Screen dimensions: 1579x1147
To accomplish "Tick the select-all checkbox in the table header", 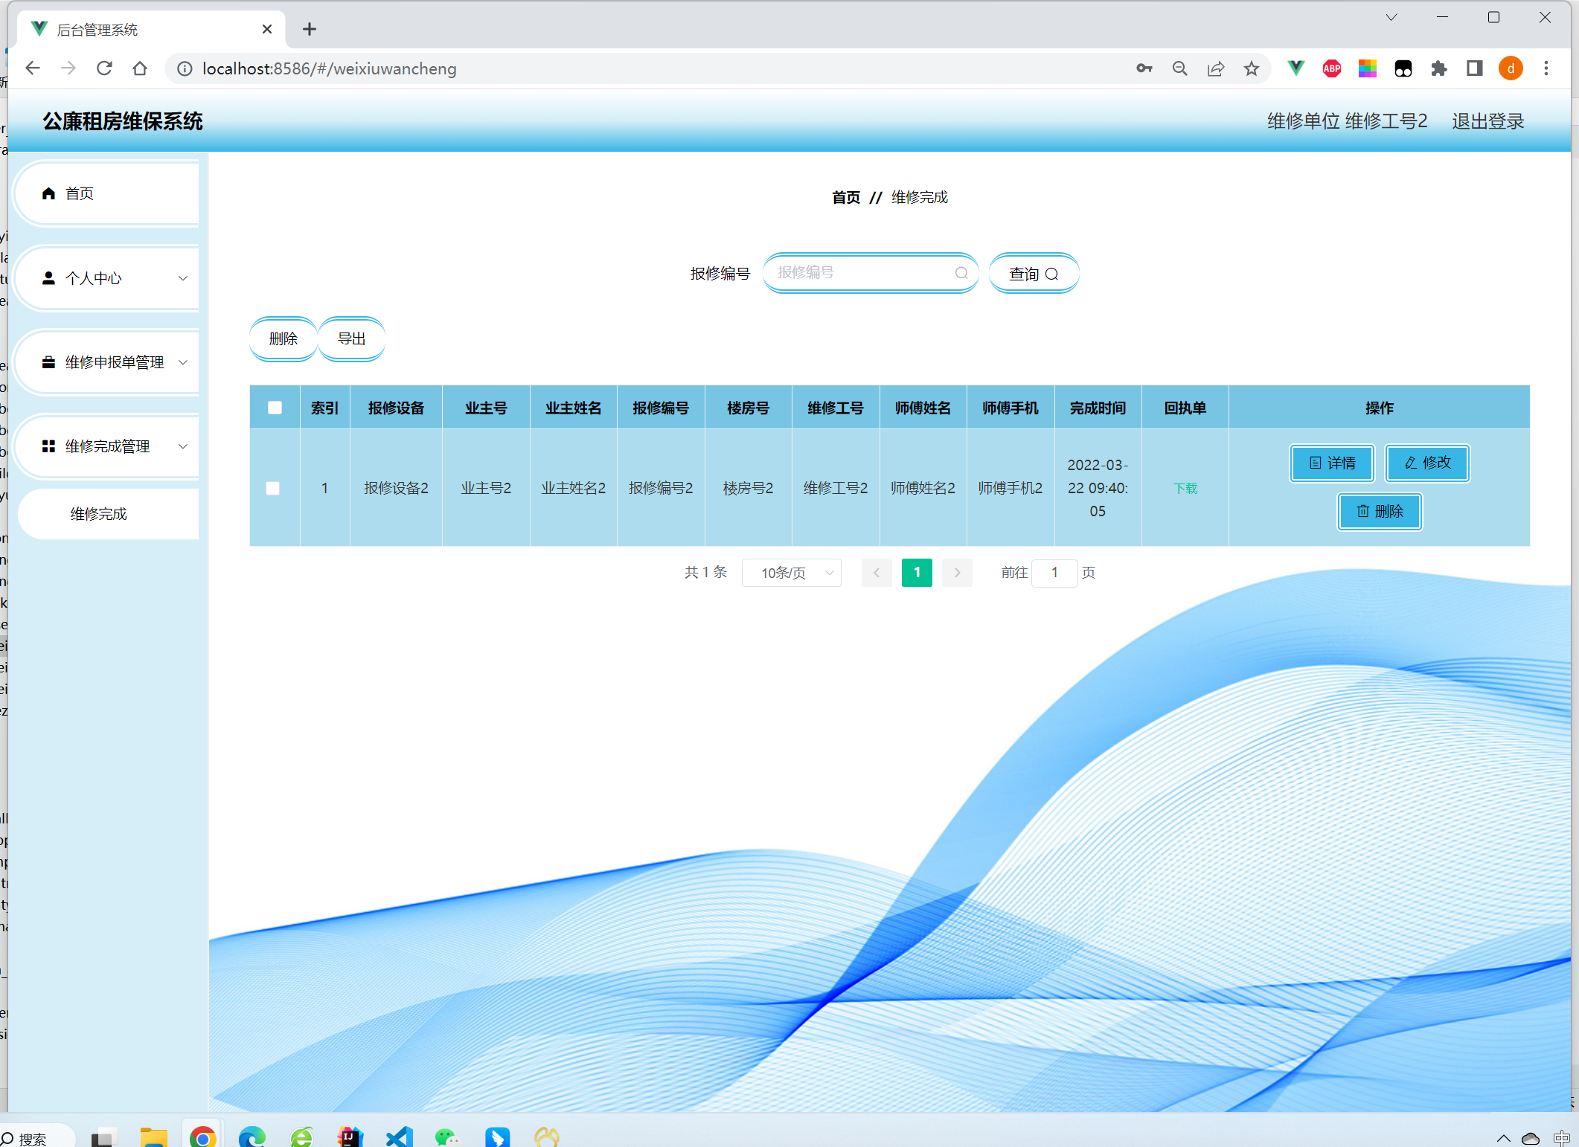I will (275, 408).
